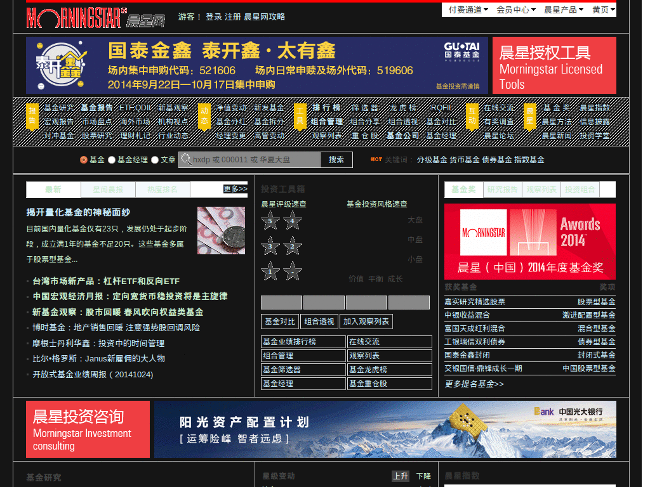The height and width of the screenshot is (487, 650).
Task: Expand the 黄页 dropdown menu
Action: 604,10
